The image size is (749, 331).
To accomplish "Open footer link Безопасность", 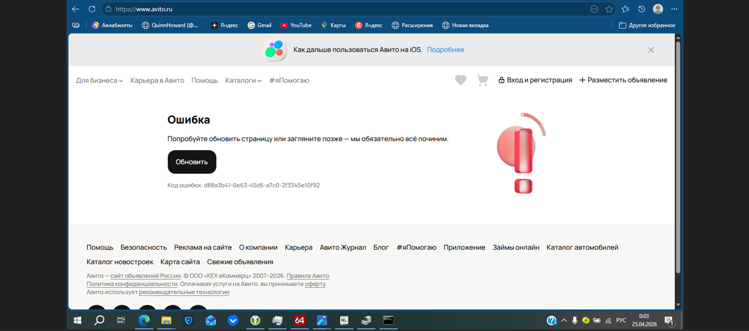I will (x=144, y=247).
